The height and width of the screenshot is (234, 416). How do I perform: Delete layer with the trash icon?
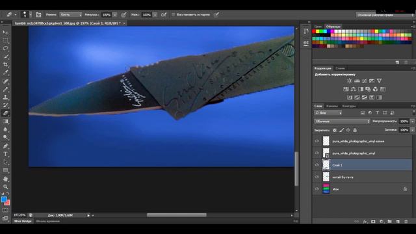point(406,222)
